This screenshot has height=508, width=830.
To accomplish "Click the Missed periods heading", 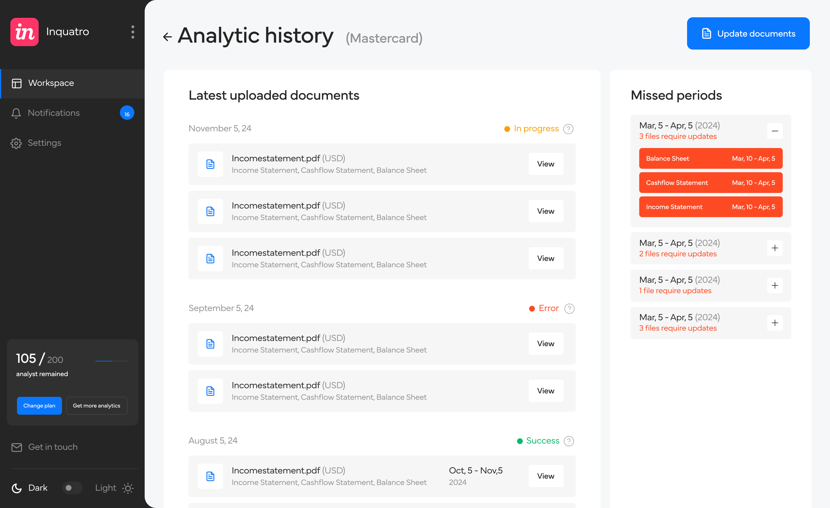I will pyautogui.click(x=676, y=96).
